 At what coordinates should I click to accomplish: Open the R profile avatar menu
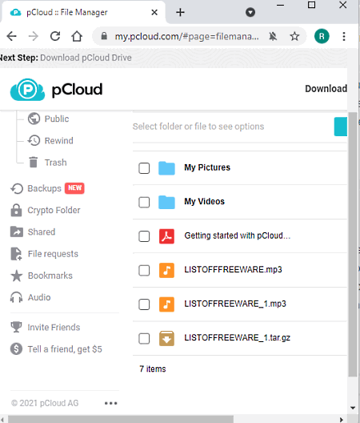pos(322,36)
